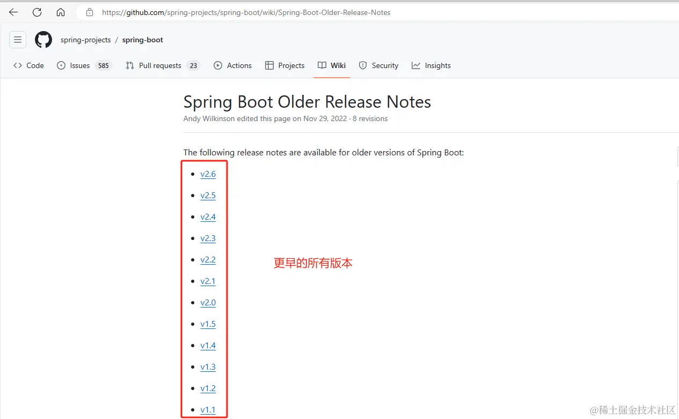
Task: Go to GitHub home via Octocat logo
Action: 43,40
